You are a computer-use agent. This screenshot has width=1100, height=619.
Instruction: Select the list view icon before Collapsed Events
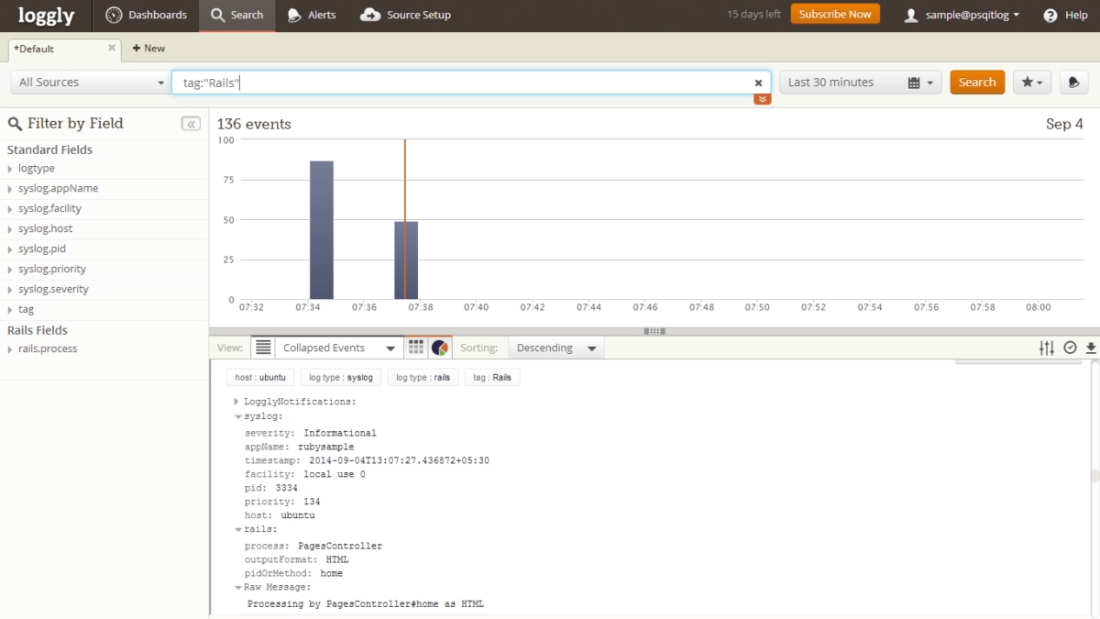tap(263, 347)
